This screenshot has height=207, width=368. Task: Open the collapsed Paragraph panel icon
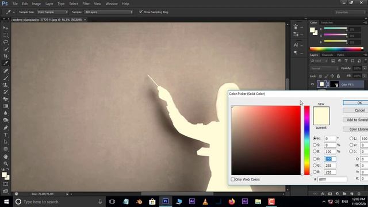pyautogui.click(x=296, y=52)
